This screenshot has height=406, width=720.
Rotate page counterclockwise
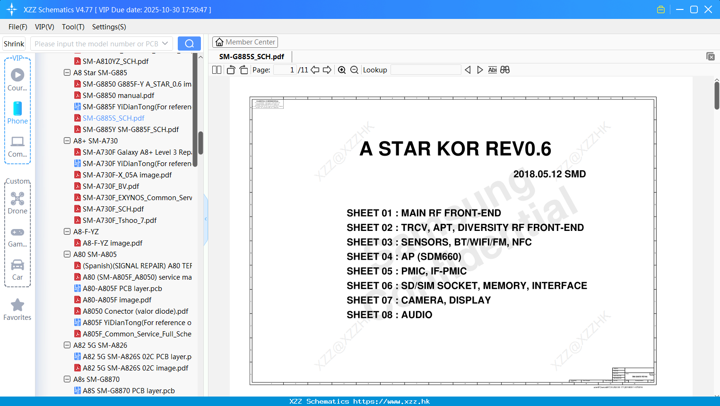click(231, 70)
